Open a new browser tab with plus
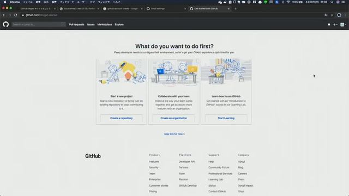The image size is (349, 196). (x=236, y=9)
